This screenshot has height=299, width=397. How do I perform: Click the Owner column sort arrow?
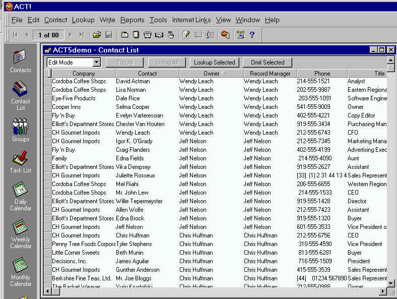(223, 74)
